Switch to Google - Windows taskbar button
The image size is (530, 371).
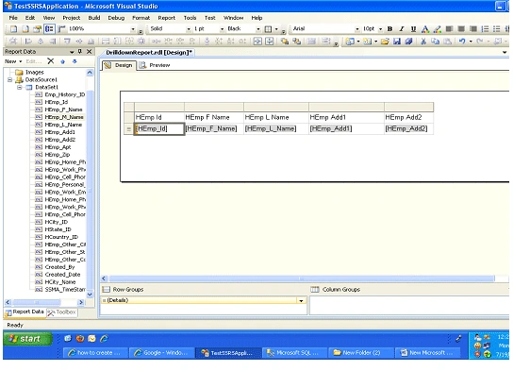161,353
